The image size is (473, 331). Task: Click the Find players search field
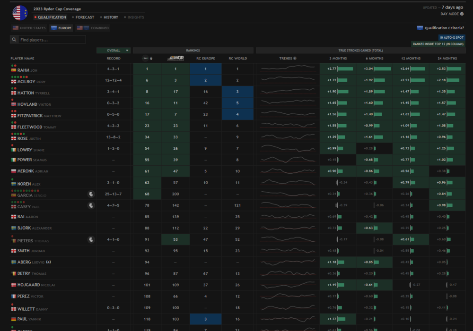(x=51, y=40)
